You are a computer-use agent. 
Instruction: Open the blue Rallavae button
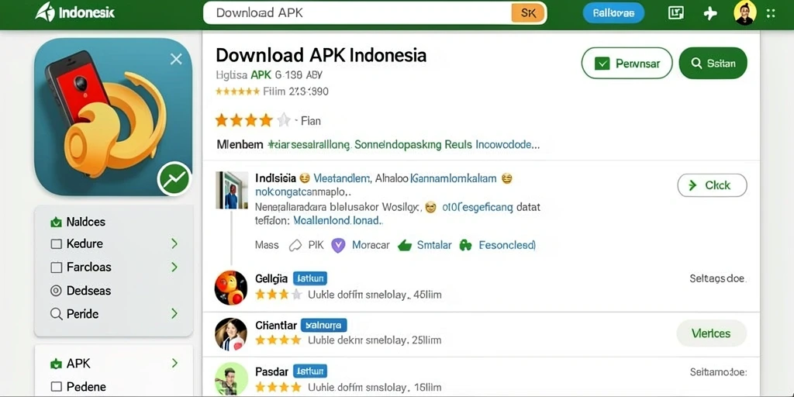pos(613,13)
